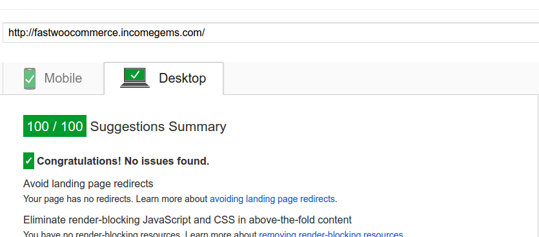539x237 pixels.
Task: Click the You have no render-blocking resources sentence
Action: (102, 234)
